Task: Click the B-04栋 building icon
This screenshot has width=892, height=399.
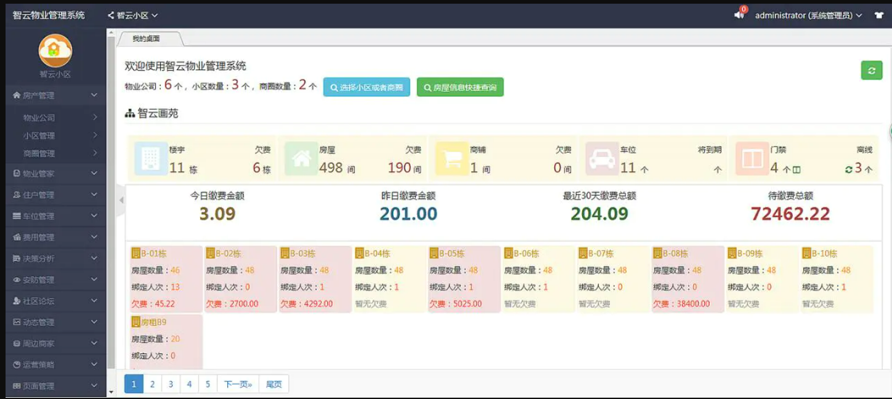Action: tap(359, 253)
